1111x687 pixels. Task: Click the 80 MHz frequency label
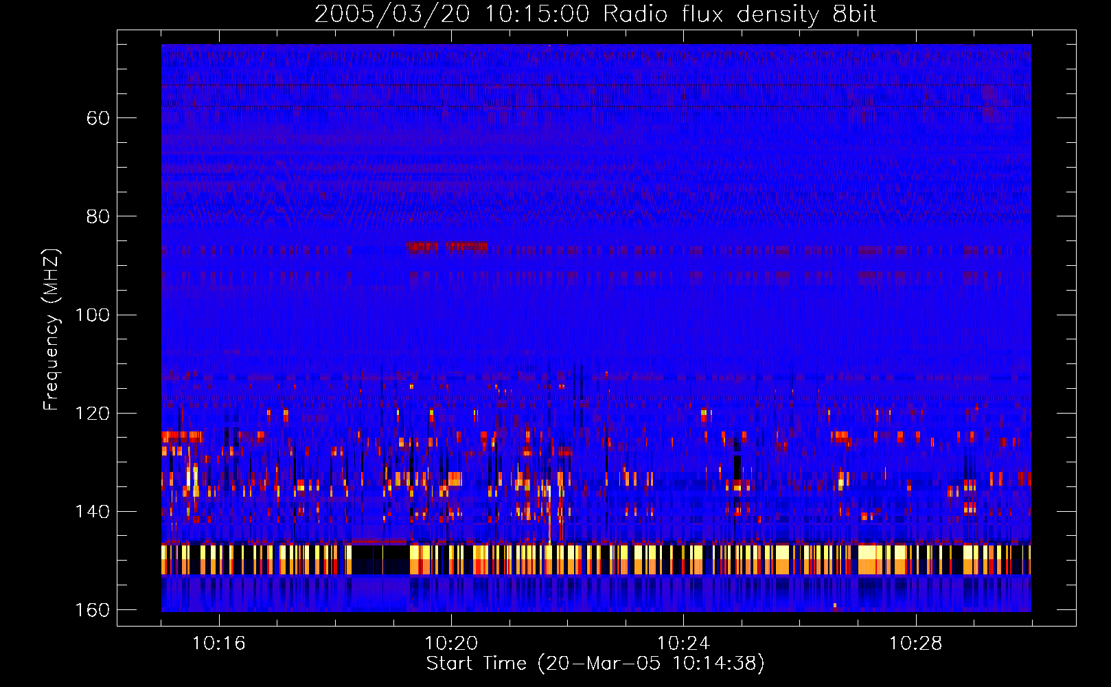tap(98, 216)
